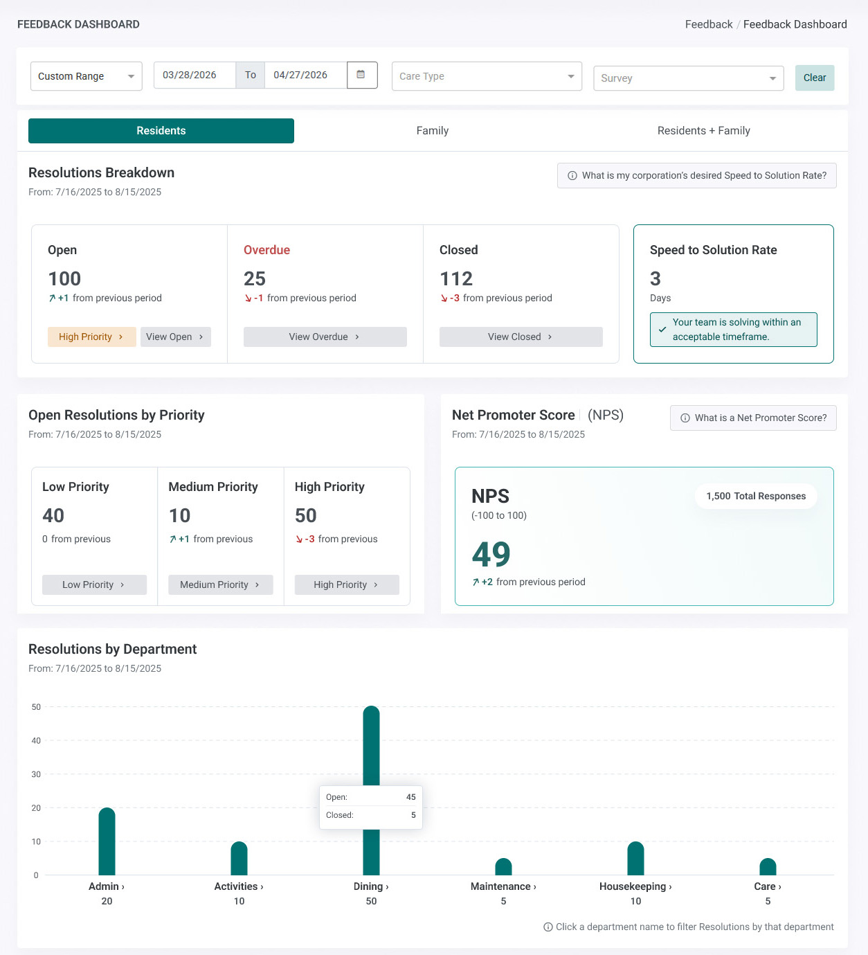This screenshot has width=868, height=955.
Task: Switch to the Family tab
Action: 433,131
